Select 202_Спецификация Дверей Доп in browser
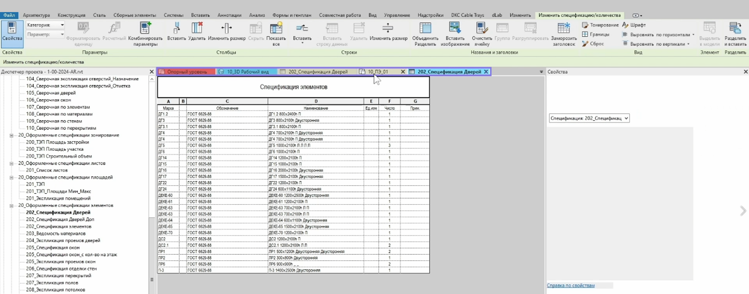This screenshot has height=294, width=749. point(60,219)
